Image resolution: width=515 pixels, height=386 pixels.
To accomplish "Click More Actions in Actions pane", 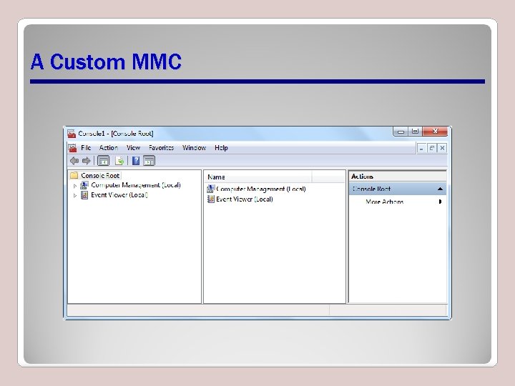I will pyautogui.click(x=385, y=202).
